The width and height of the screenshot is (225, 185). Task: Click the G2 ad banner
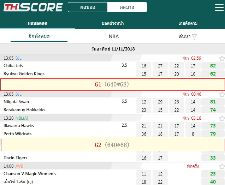click(113, 145)
